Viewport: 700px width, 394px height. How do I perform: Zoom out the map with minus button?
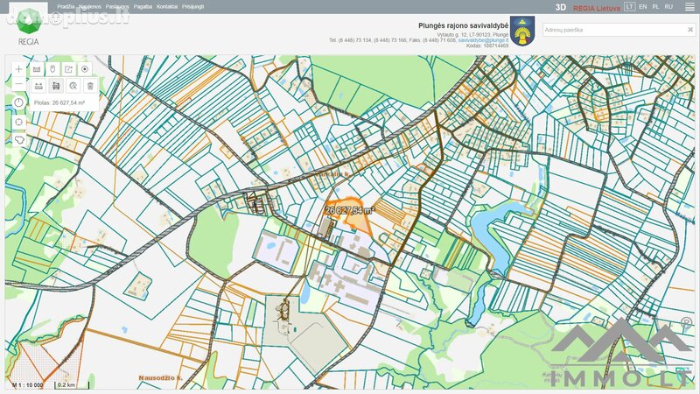(18, 84)
